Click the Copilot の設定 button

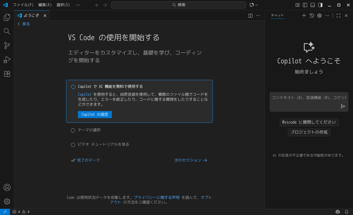(x=95, y=115)
